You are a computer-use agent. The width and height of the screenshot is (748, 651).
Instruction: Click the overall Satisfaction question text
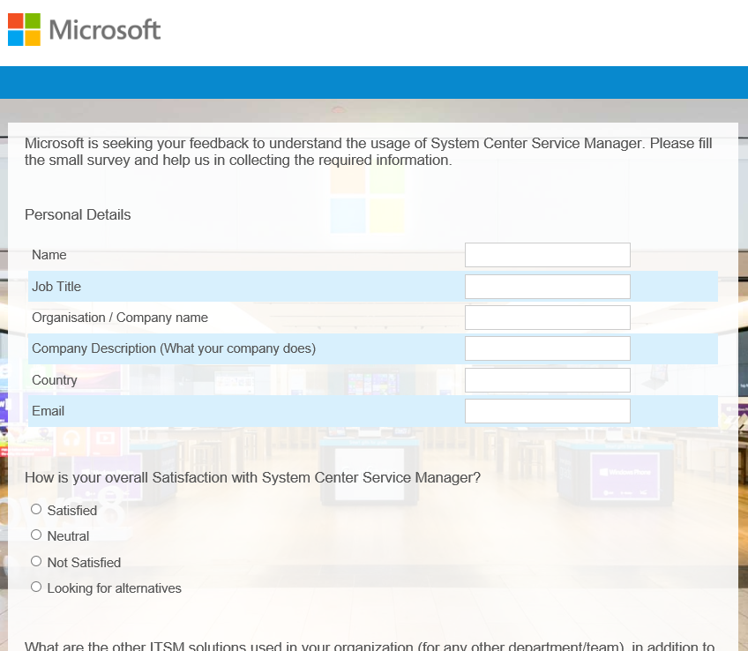point(252,478)
